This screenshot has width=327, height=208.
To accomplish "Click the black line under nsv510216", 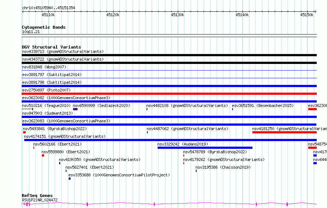I will click(28, 109).
